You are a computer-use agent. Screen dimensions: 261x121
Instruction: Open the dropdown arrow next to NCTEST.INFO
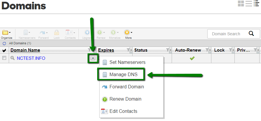pyautogui.click(x=93, y=58)
